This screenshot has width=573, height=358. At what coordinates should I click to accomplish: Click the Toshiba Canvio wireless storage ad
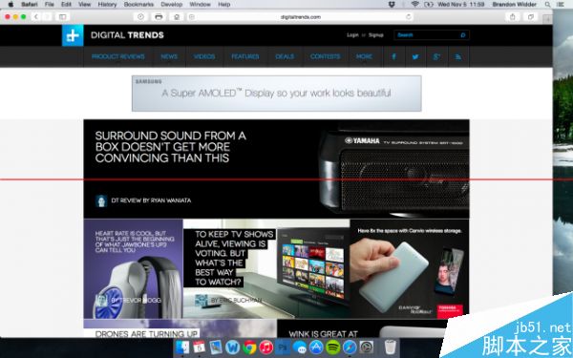click(410, 268)
